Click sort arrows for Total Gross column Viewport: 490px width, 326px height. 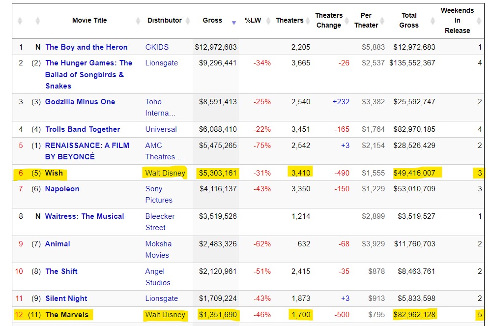click(432, 21)
